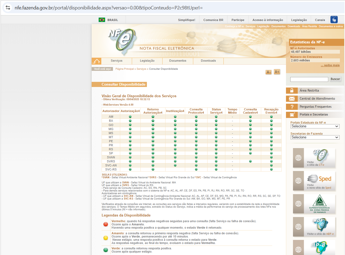Click the home icon in navigation bar

coord(96,61)
